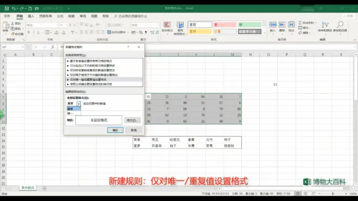Toggle Underline formatting button

pyautogui.click(x=39, y=33)
